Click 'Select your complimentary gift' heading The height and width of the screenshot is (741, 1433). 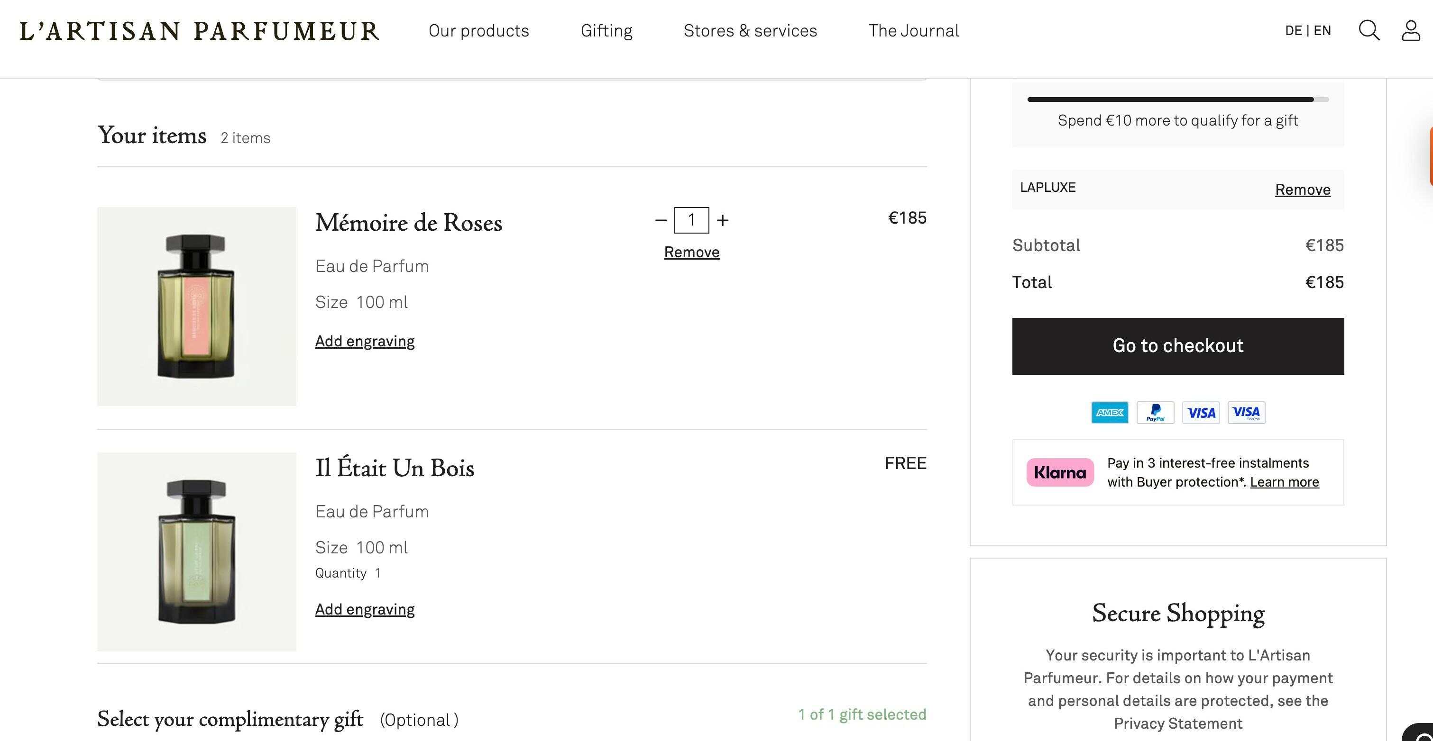230,719
